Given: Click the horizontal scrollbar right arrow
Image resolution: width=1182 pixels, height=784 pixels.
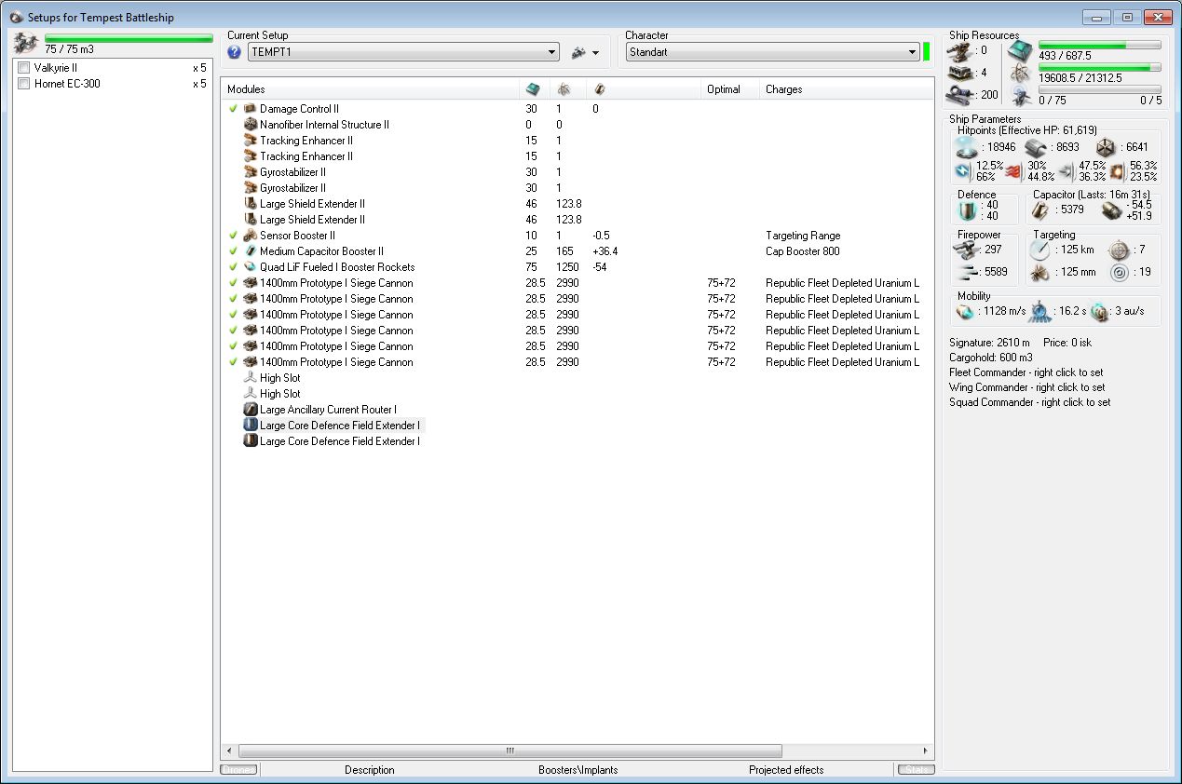Looking at the screenshot, I should pyautogui.click(x=925, y=750).
